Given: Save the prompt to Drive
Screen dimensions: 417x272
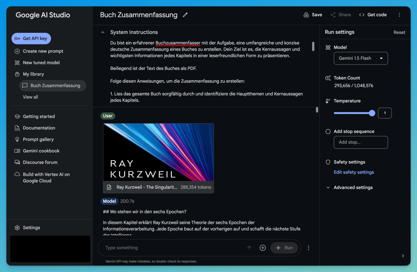Looking at the screenshot, I should point(313,15).
